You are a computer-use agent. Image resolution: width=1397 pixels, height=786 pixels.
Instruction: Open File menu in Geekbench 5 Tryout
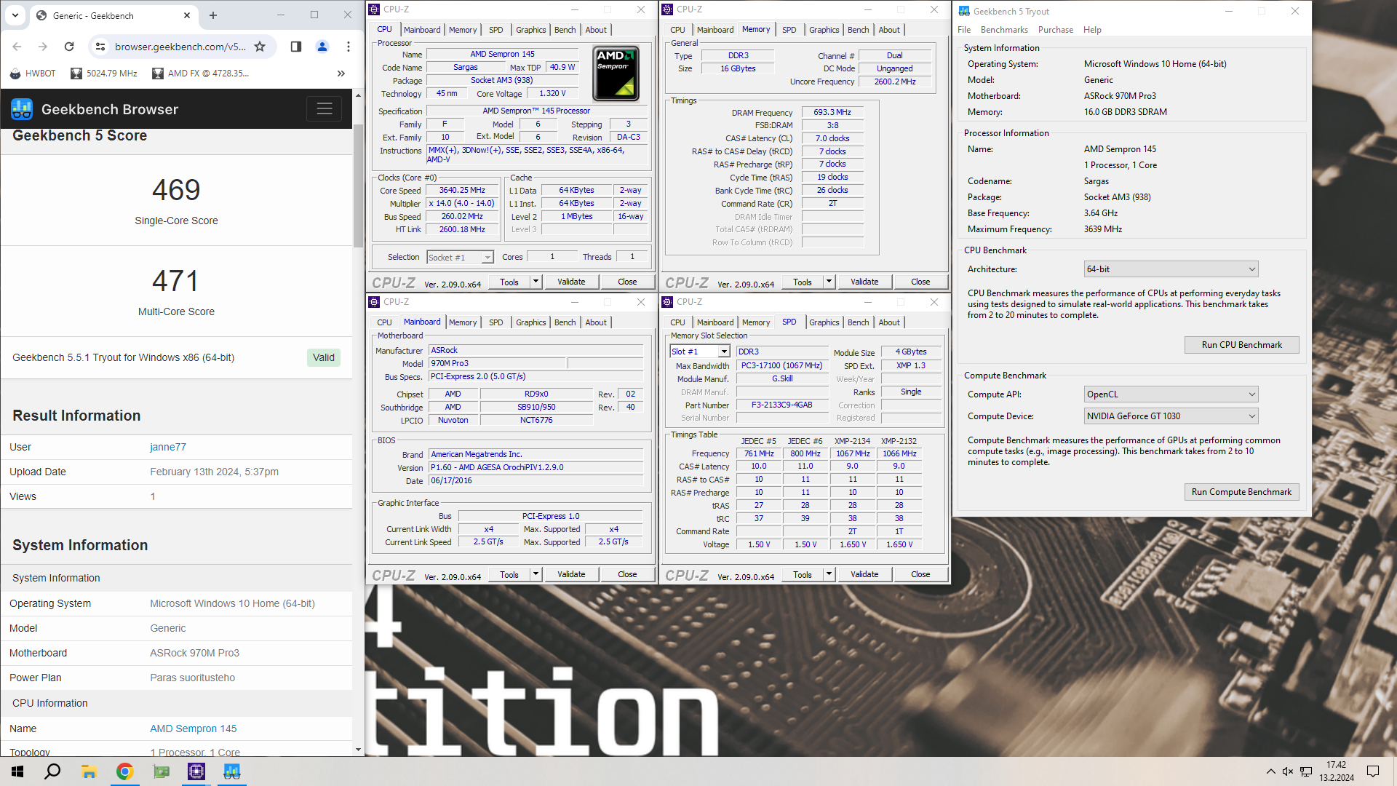click(x=964, y=30)
